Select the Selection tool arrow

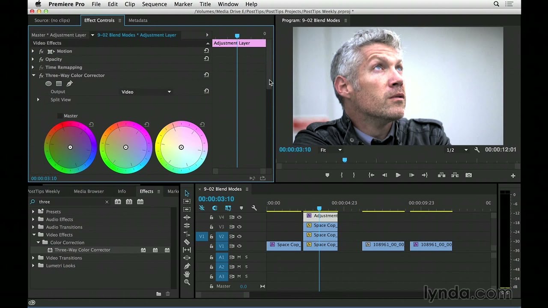(x=187, y=193)
